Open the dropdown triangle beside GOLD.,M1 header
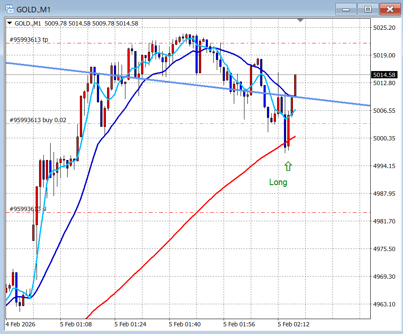 10,23
